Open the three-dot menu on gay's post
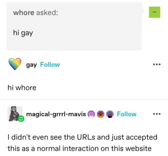 [157, 64]
